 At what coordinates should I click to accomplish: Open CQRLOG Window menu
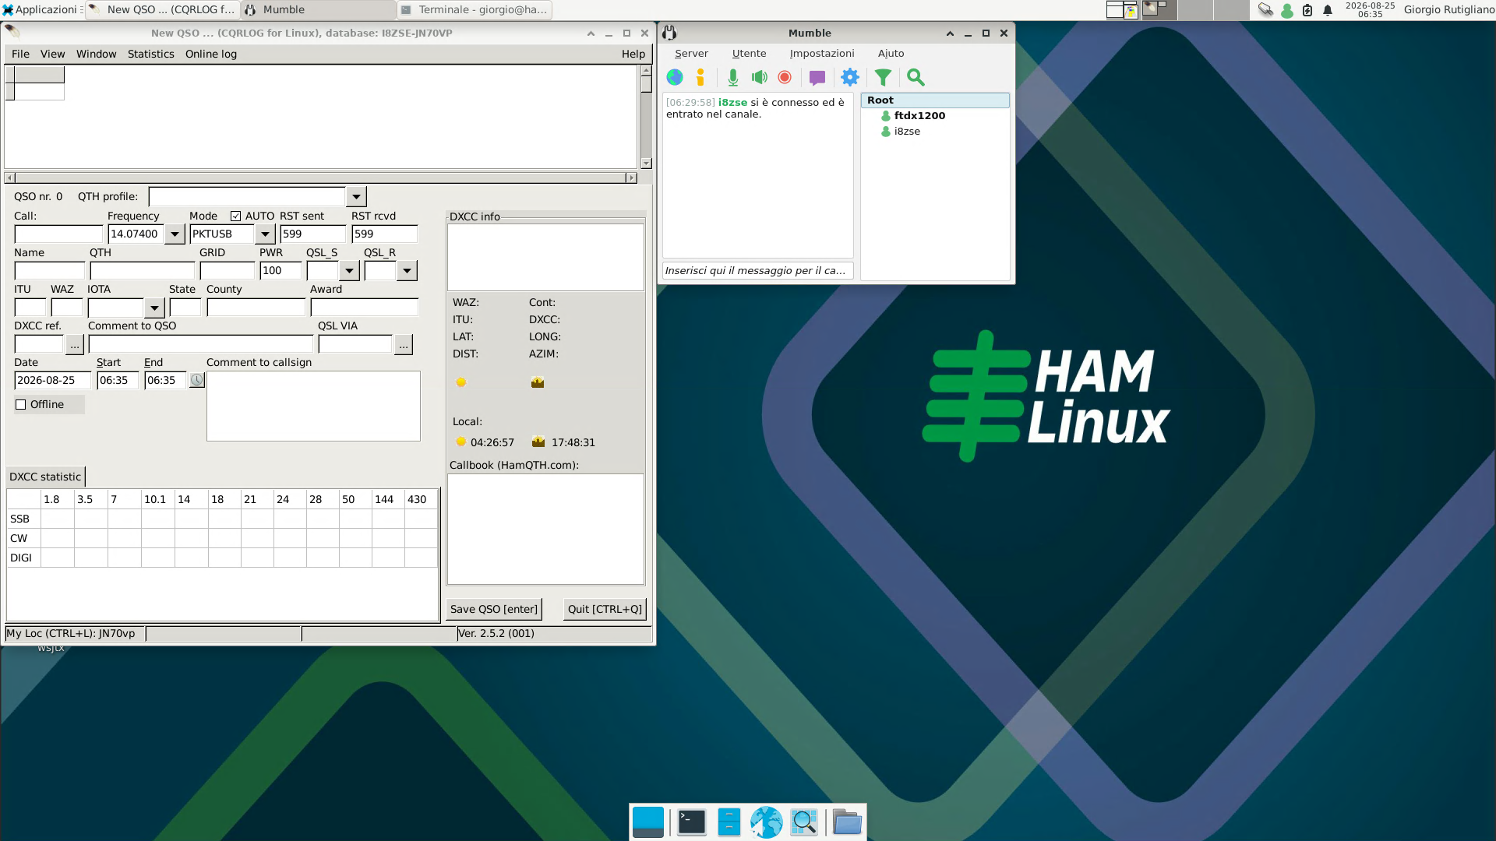click(96, 54)
